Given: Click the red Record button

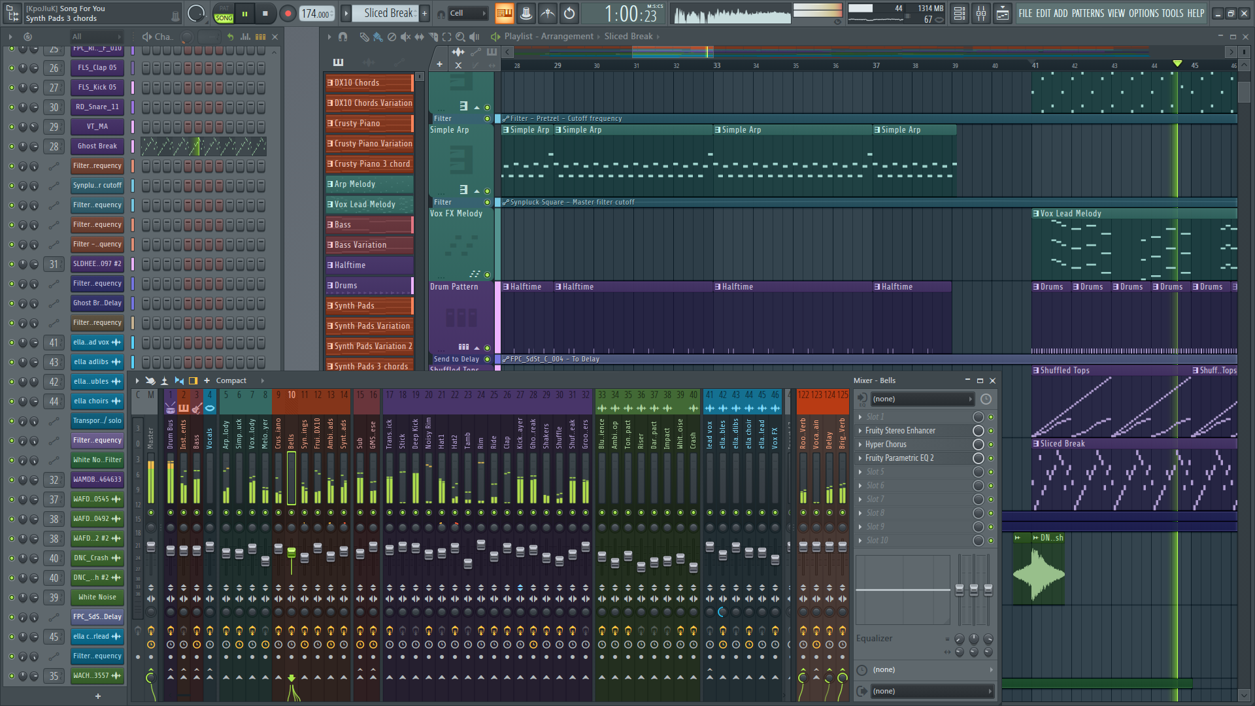Looking at the screenshot, I should tap(288, 13).
